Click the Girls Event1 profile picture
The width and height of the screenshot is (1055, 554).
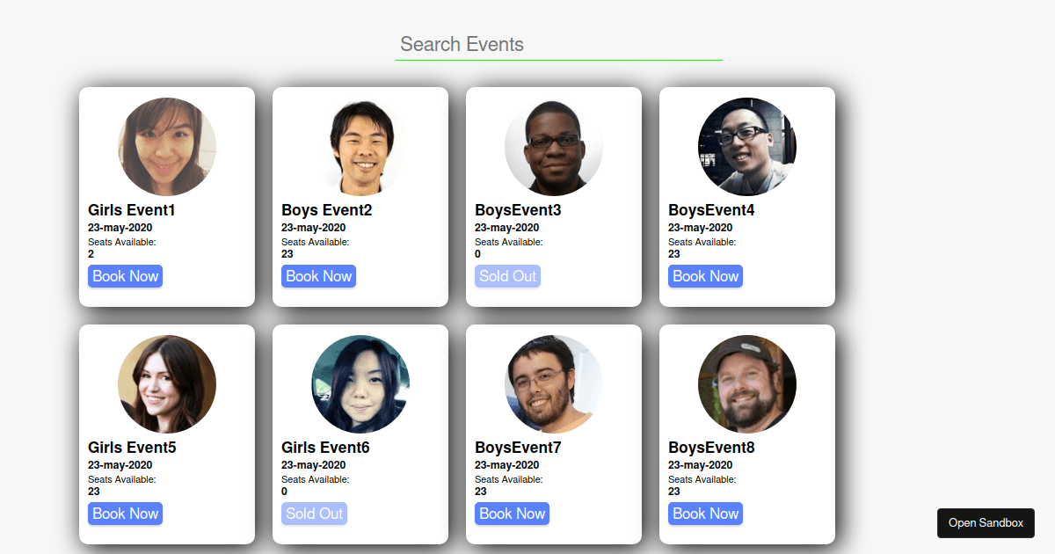(x=166, y=147)
